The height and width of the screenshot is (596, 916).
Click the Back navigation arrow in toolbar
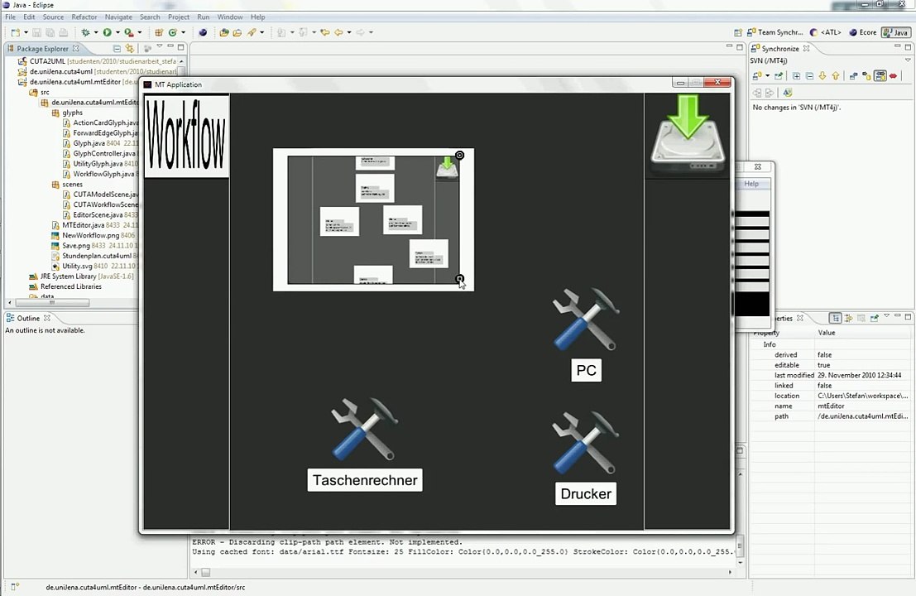click(338, 32)
